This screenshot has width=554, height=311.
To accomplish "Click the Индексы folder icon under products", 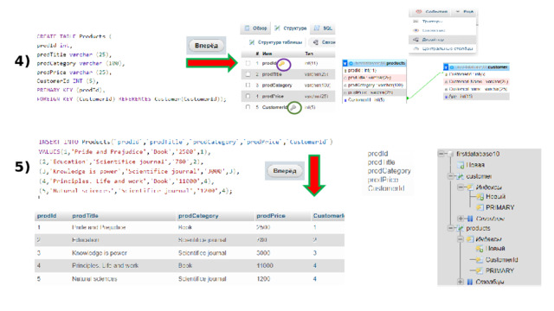I will coord(470,239).
